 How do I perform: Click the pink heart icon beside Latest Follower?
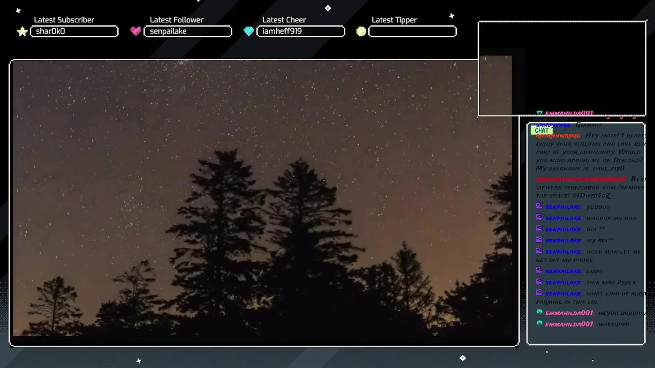[x=136, y=31]
